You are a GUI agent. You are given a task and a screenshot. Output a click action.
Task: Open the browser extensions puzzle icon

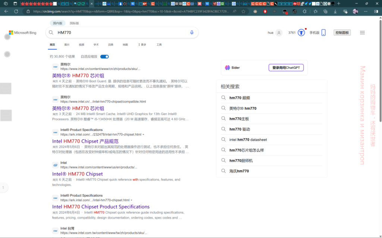[x=304, y=12]
